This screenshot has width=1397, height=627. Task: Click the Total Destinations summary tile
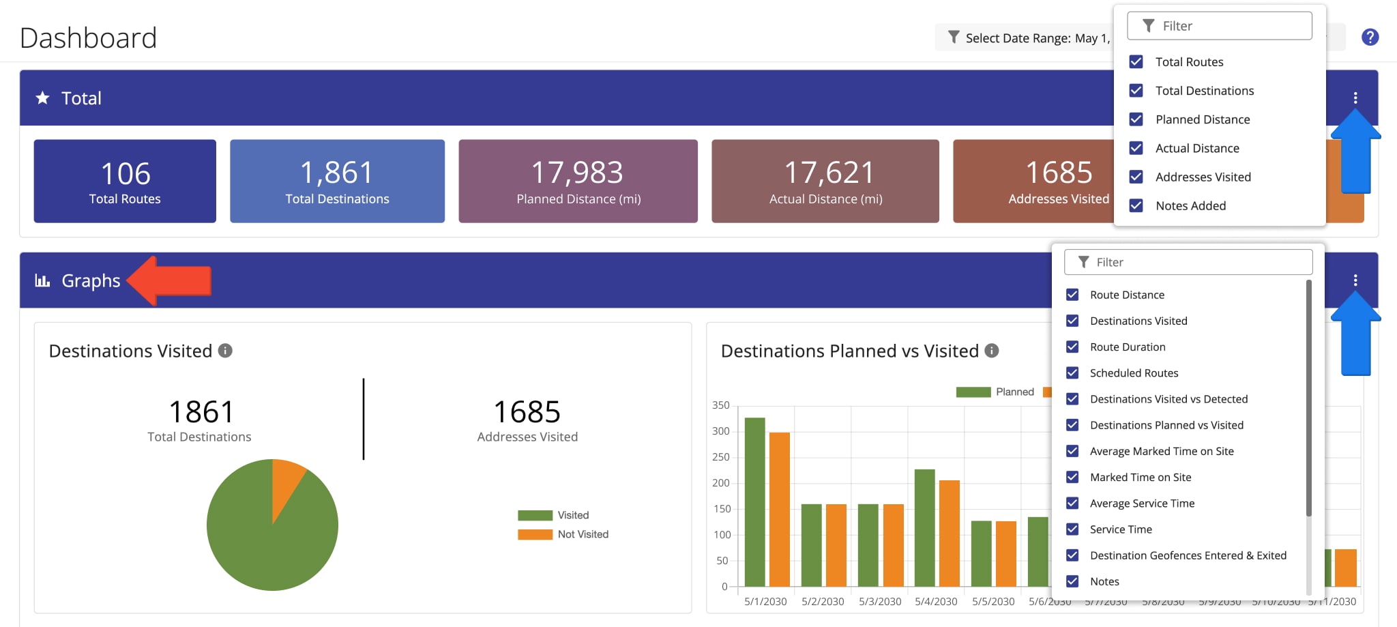337,181
